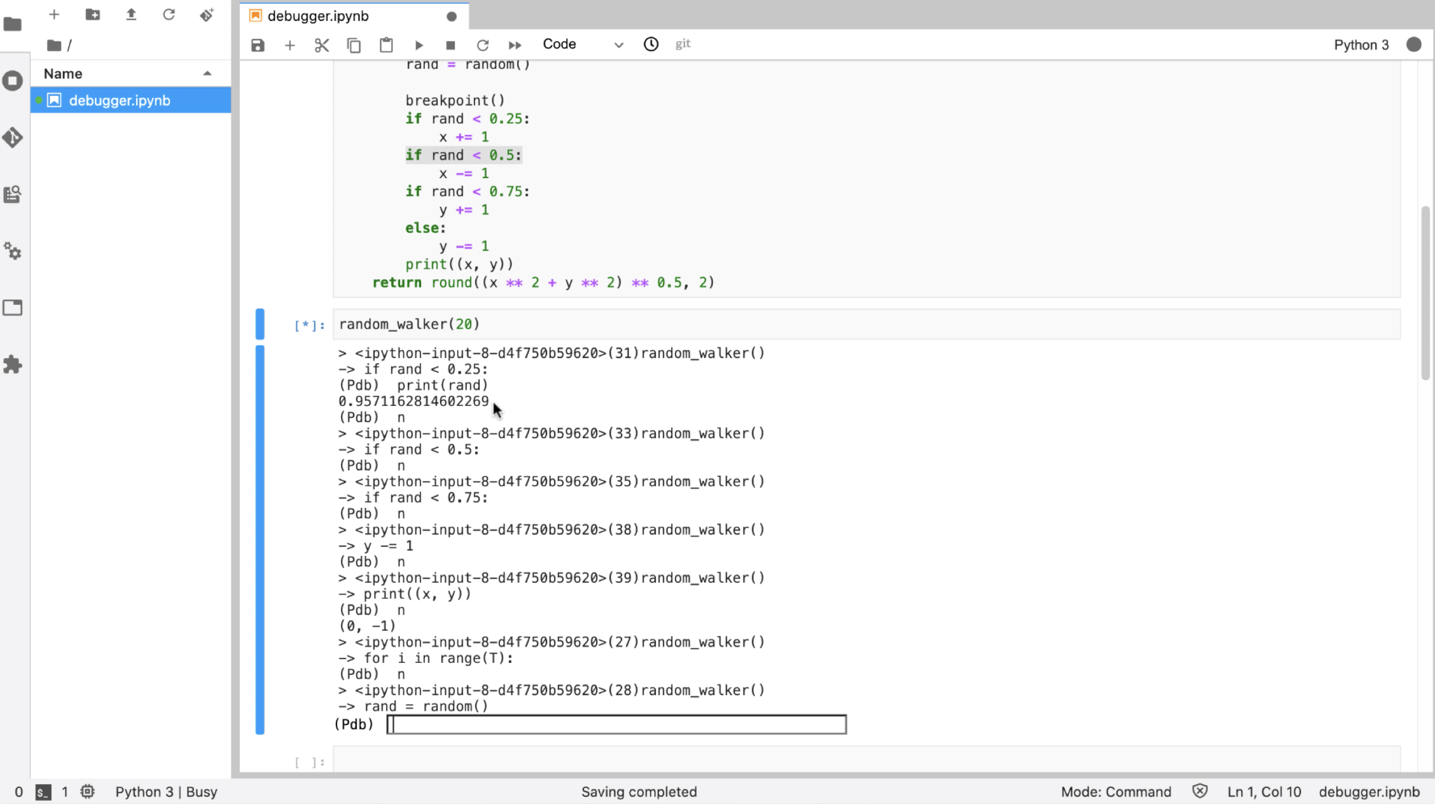Save the notebook with the disk icon
This screenshot has width=1435, height=804.
coord(258,45)
